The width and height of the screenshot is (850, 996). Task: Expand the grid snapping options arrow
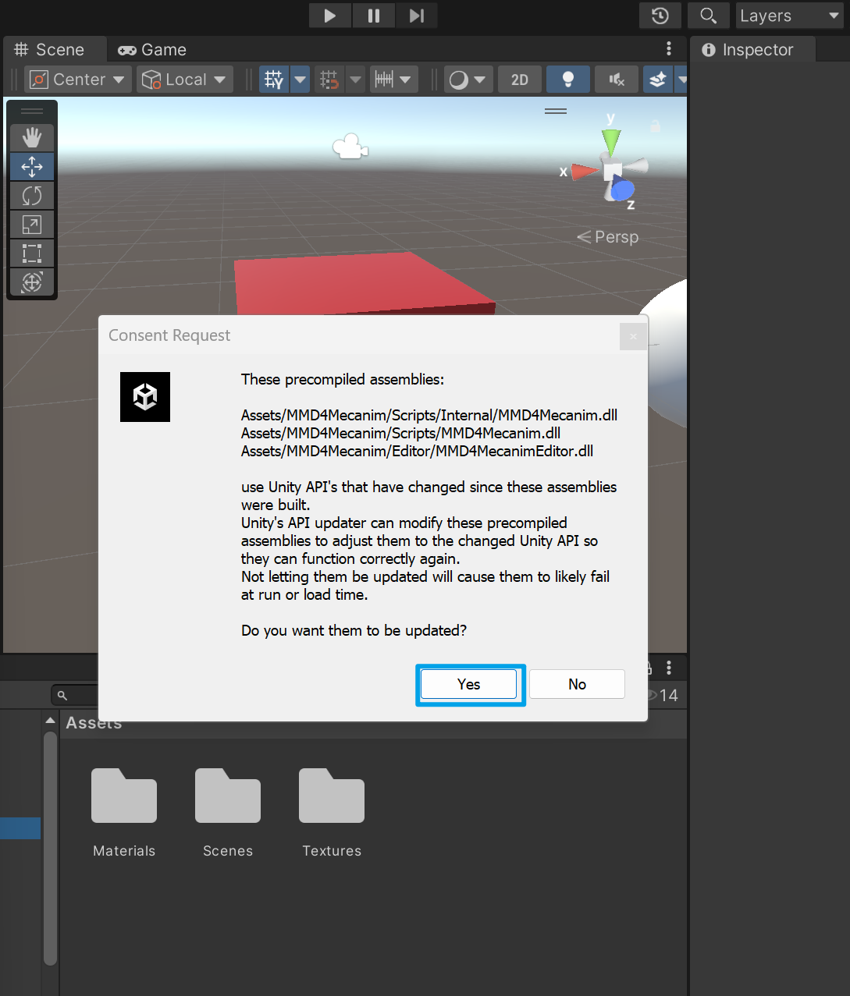(355, 80)
